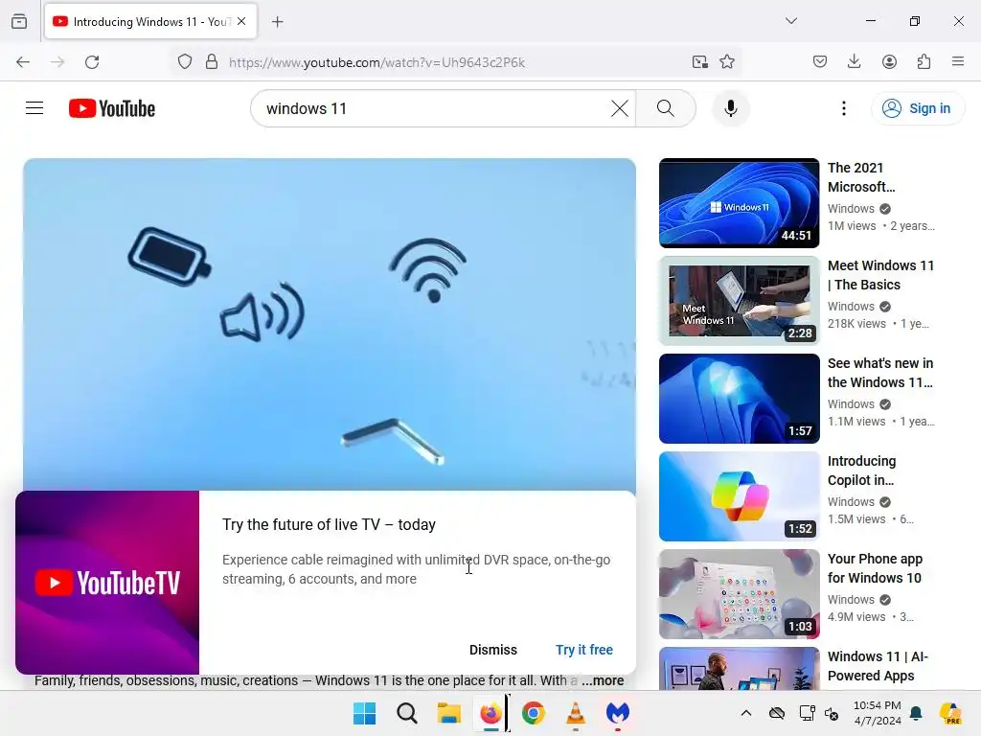Click the YouTubeTV promo image
Screen dimensions: 981x736
point(107,582)
